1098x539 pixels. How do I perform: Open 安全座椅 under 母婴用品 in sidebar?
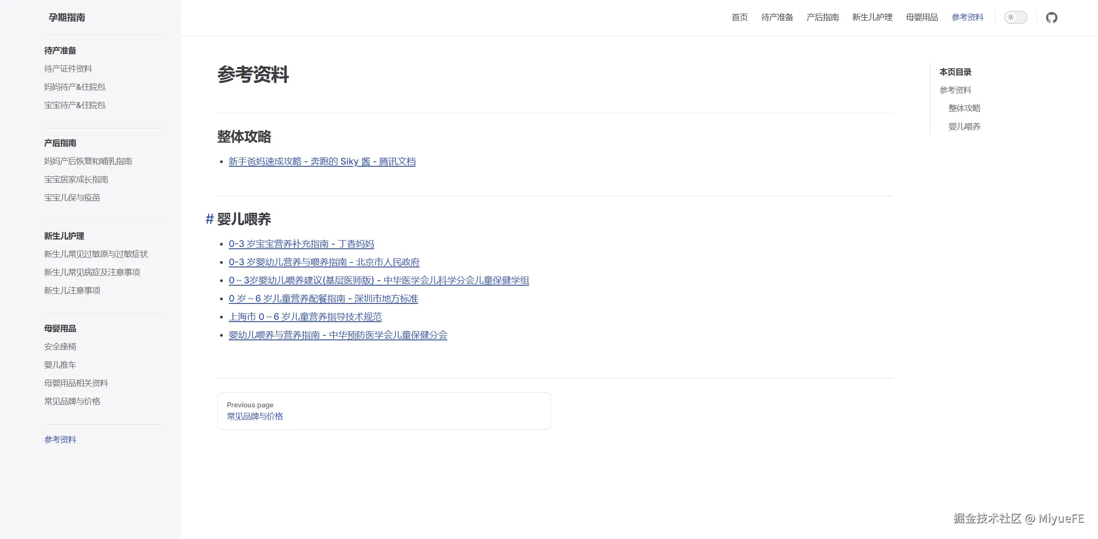click(60, 347)
